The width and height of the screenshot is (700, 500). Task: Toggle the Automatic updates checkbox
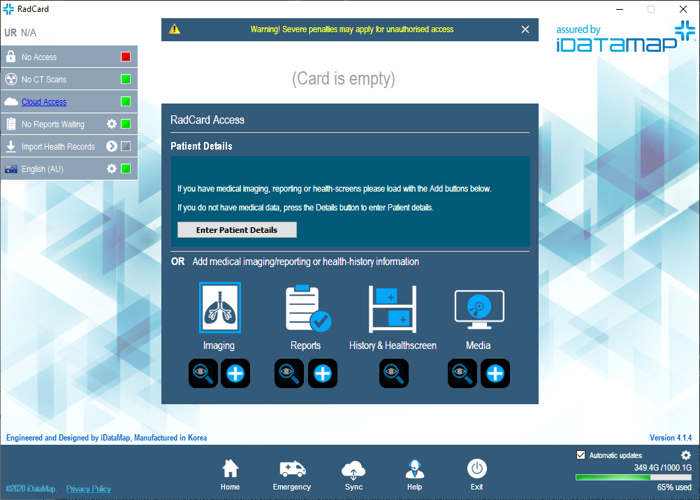[x=581, y=455]
